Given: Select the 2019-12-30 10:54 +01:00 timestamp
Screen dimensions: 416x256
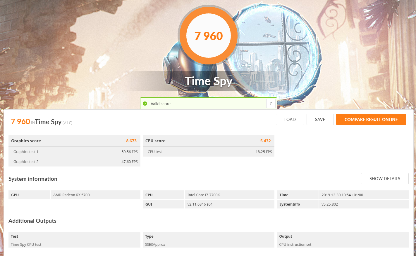Looking at the screenshot, I should click(342, 195).
